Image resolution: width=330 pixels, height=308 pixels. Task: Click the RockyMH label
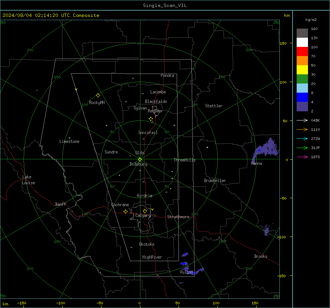tap(97, 103)
